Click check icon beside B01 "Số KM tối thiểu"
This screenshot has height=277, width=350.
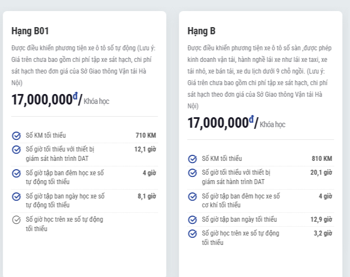click(x=16, y=135)
